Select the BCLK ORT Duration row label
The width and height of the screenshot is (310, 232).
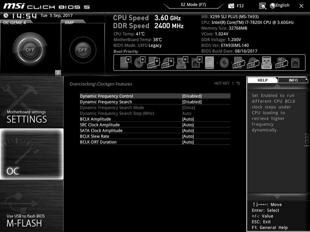98,142
